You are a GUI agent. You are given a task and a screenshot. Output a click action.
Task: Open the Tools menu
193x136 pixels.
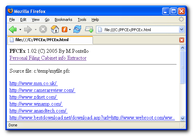coord(82,20)
